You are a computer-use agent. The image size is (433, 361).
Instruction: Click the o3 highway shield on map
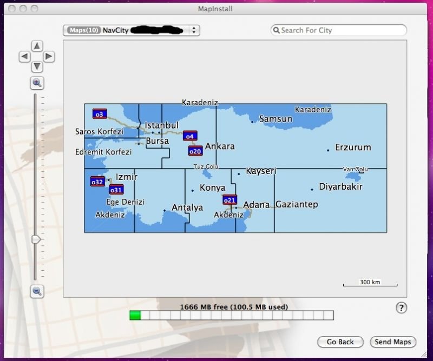click(x=99, y=113)
